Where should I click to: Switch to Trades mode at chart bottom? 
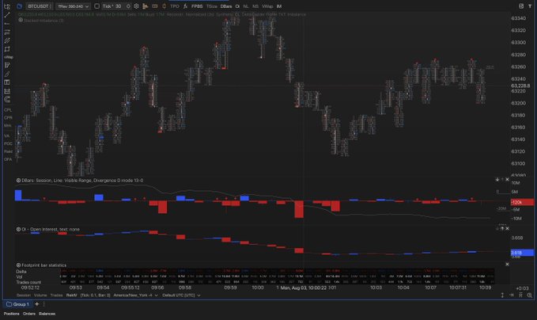point(56,295)
